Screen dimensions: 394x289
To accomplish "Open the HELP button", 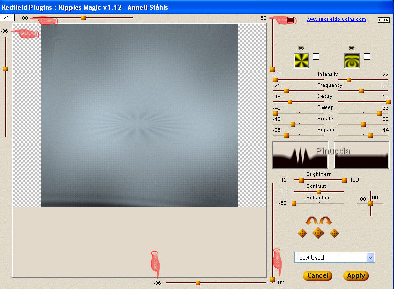I will [x=384, y=20].
